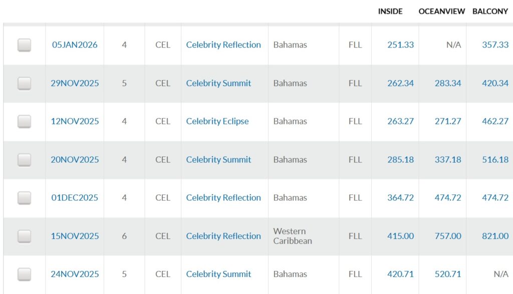This screenshot has width=513, height=294.
Task: Toggle the checkbox for 15NOV2025 sailing
Action: [24, 236]
